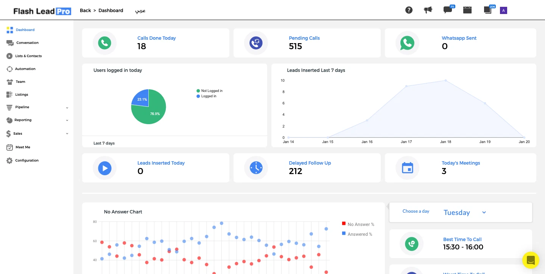Screen dimensions: 545x274
Task: Expand the Reporting sidebar submenu
Action: pos(37,120)
